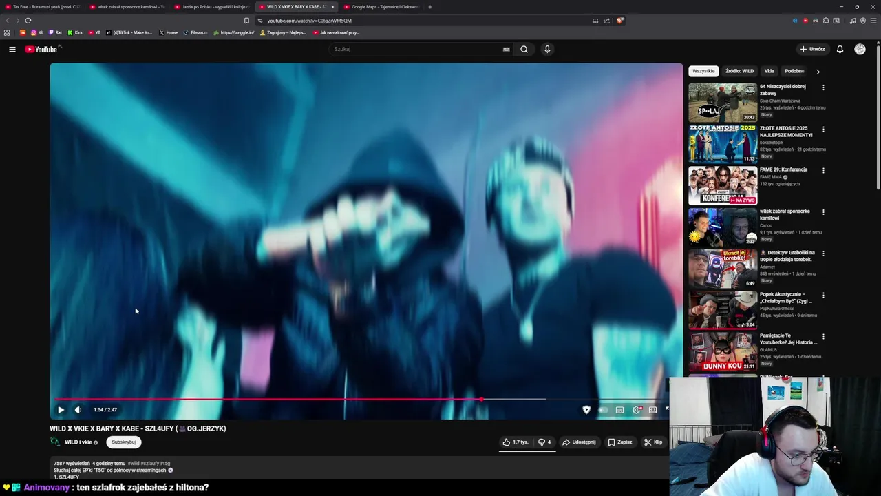Switch to theater mode
Viewport: 881px width, 496px height.
tap(652, 409)
